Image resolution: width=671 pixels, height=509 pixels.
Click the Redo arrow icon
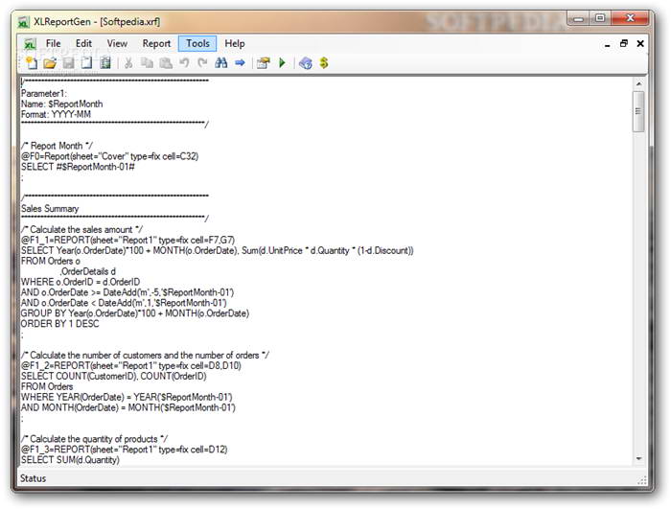pyautogui.click(x=202, y=63)
